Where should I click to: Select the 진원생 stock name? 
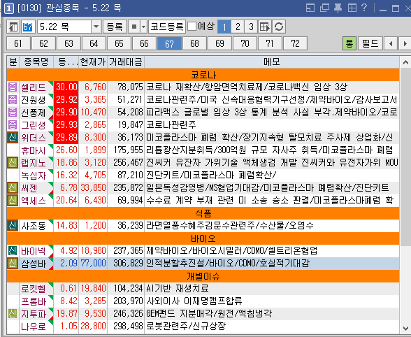(34, 100)
